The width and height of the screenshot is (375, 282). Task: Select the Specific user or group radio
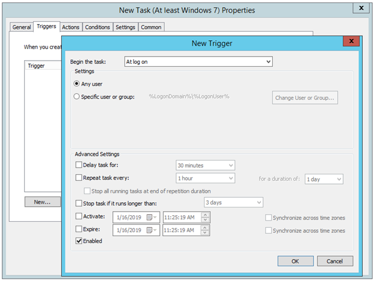point(76,97)
